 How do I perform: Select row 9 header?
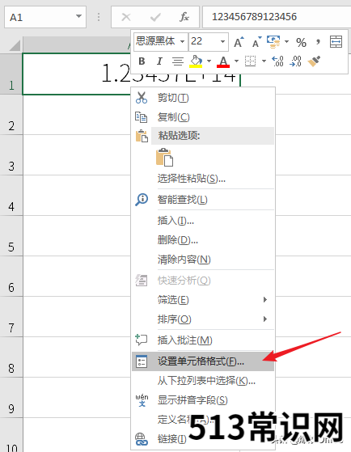pos(11,397)
